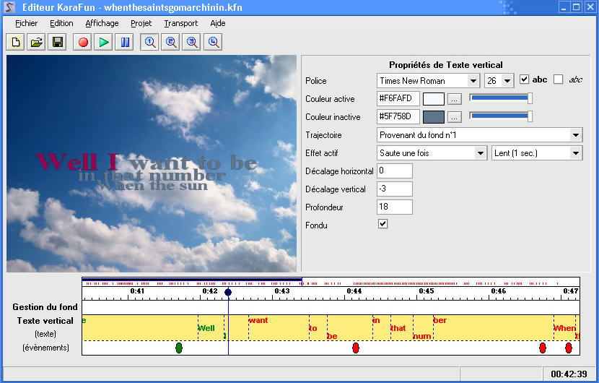Uncheck the Fondu checkbox
This screenshot has height=383, width=599.
[x=383, y=224]
